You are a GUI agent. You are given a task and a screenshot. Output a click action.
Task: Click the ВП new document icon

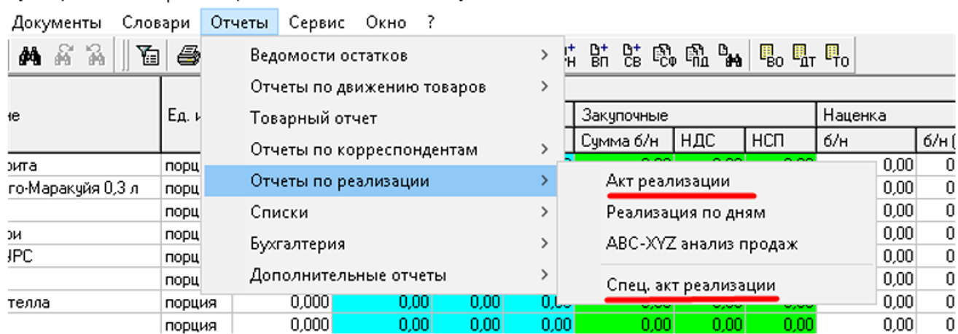click(x=599, y=55)
